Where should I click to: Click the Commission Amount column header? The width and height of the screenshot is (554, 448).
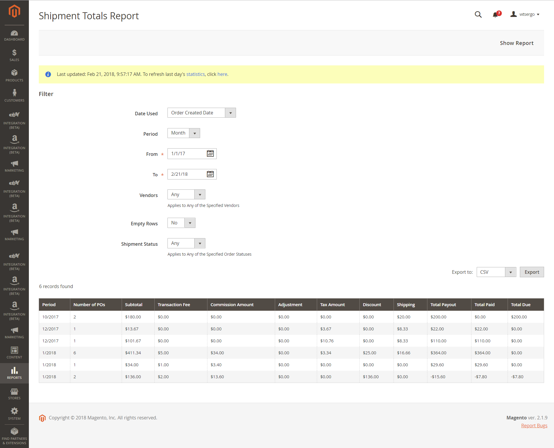[x=241, y=304]
